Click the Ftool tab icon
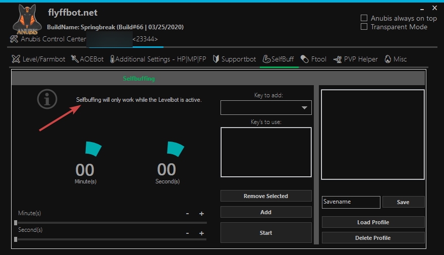Viewport: 444px width, 255px height. click(304, 59)
